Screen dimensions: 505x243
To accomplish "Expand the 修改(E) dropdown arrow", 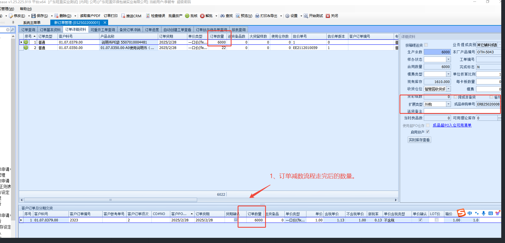I will tap(29, 16).
